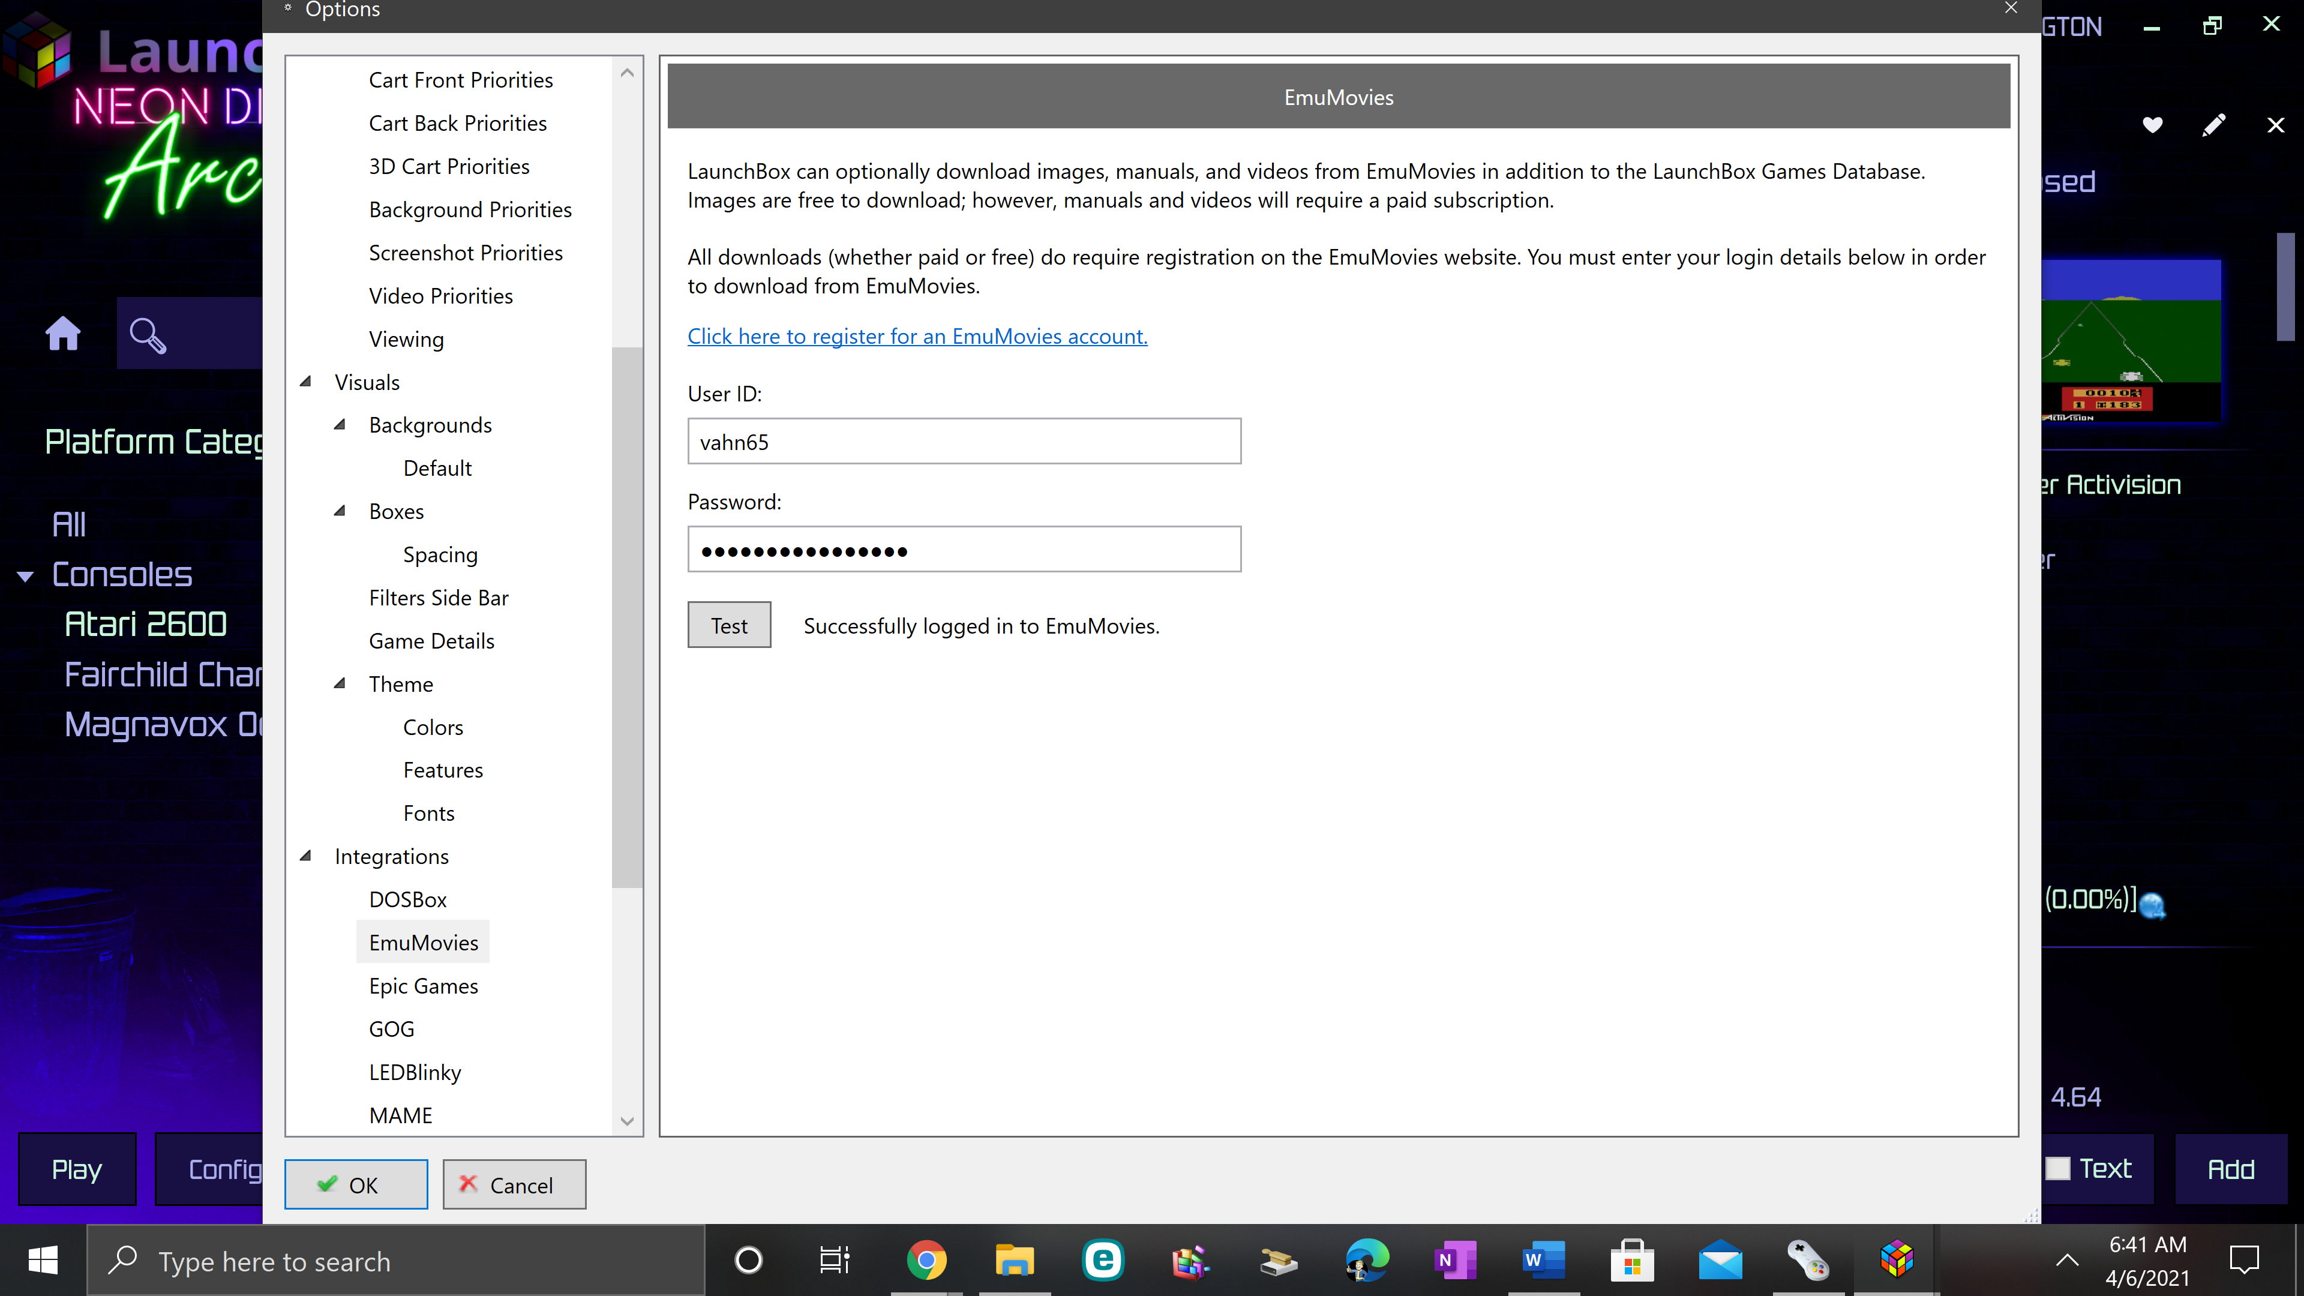Image resolution: width=2304 pixels, height=1296 pixels.
Task: Open Filters Side Bar settings
Action: (x=438, y=598)
